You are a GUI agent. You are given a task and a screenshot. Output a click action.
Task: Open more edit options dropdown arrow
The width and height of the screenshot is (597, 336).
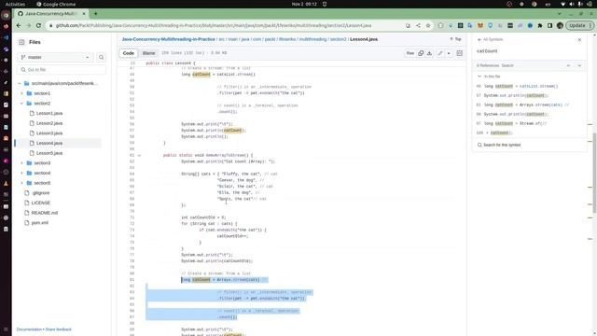[449, 53]
